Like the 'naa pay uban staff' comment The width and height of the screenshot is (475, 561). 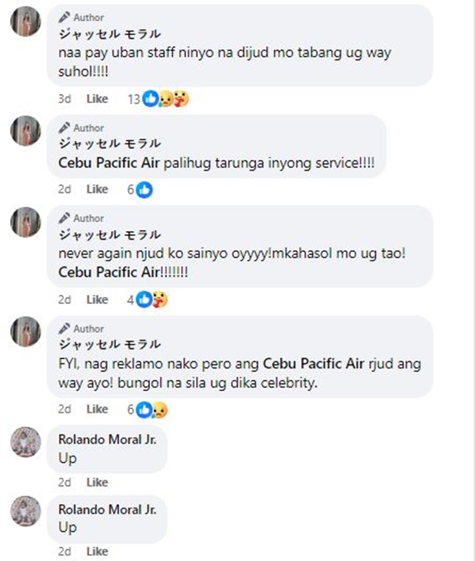click(x=97, y=99)
